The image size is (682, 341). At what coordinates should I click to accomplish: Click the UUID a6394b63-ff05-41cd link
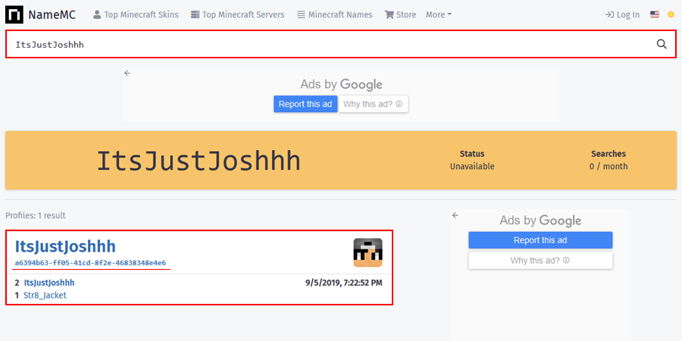[90, 263]
